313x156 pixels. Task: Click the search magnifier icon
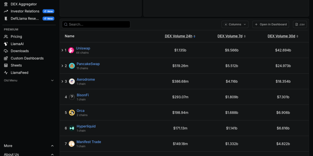66,24
